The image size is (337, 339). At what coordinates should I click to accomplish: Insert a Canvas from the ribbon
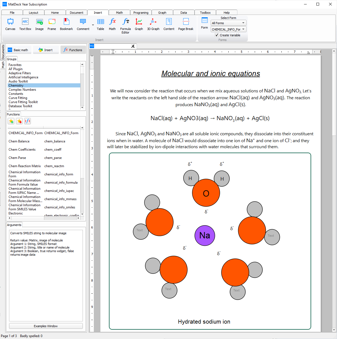[x=10, y=24]
